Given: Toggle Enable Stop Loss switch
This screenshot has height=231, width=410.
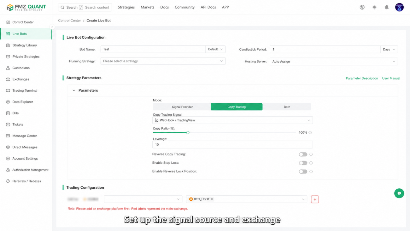Looking at the screenshot, I should 303,163.
